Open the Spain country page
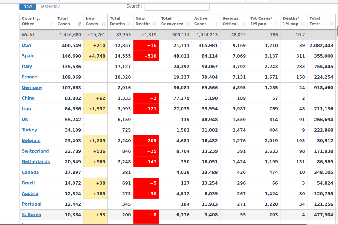The width and height of the screenshot is (338, 225). [x=28, y=56]
